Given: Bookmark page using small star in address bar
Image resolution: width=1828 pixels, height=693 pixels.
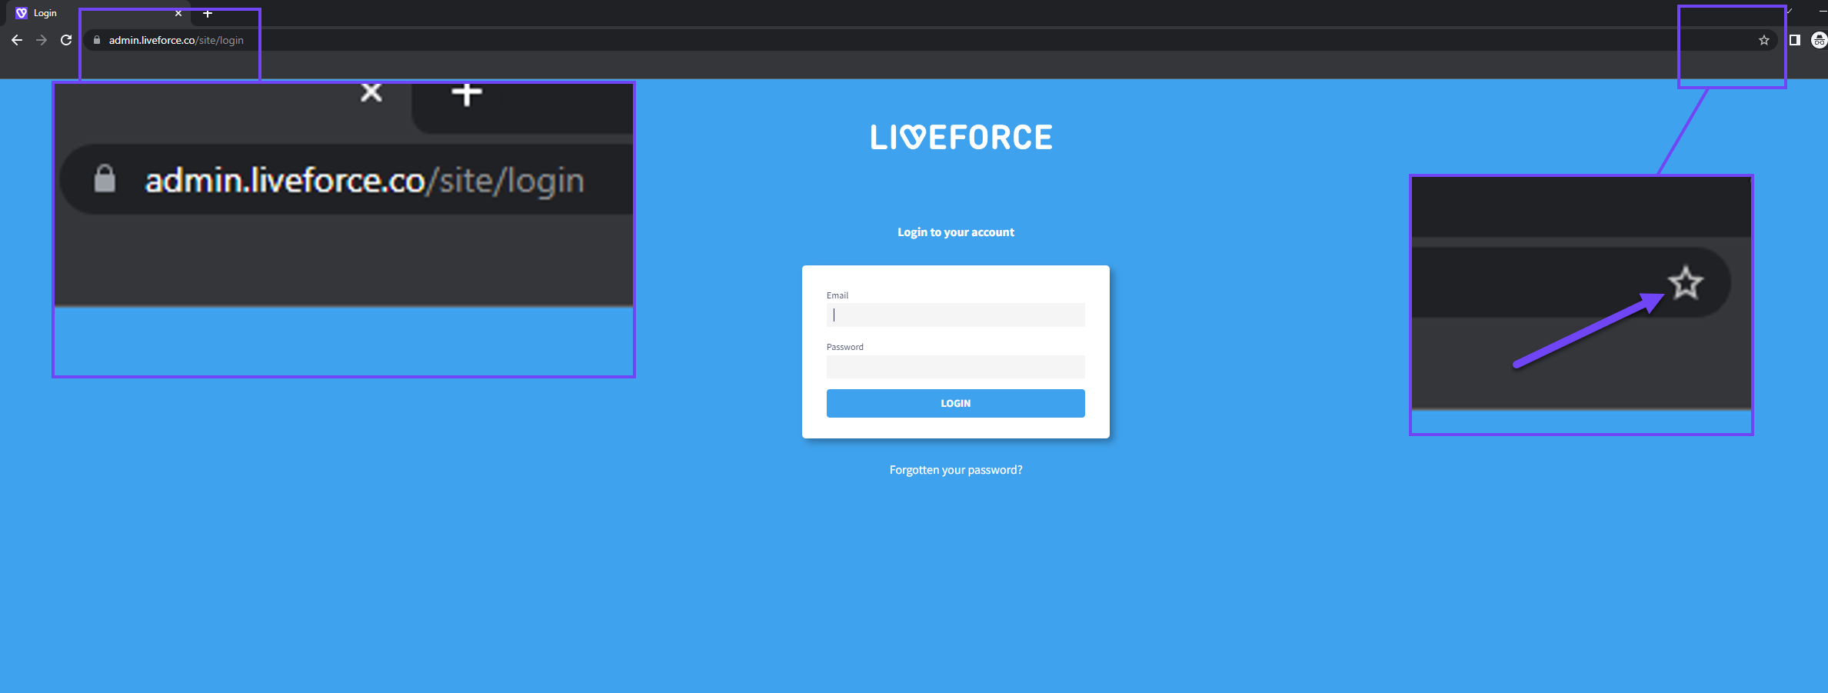Looking at the screenshot, I should coord(1763,40).
